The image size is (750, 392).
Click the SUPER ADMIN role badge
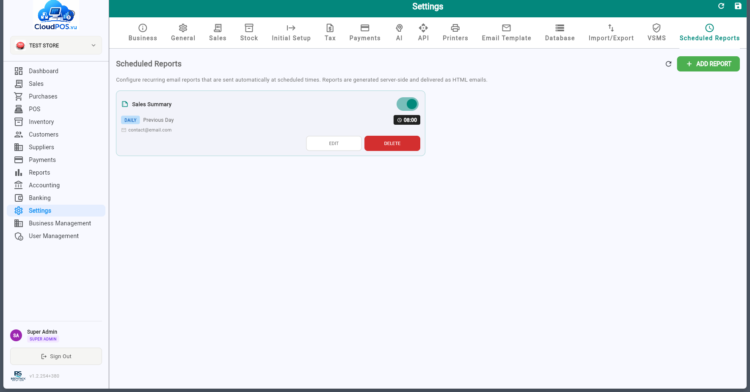(43, 339)
